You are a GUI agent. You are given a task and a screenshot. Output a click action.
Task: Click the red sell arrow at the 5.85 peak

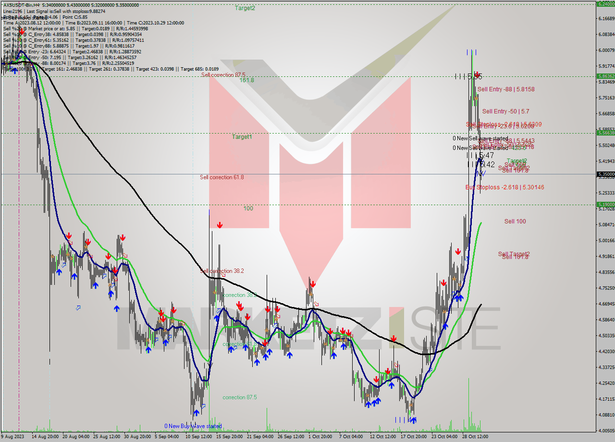(477, 75)
